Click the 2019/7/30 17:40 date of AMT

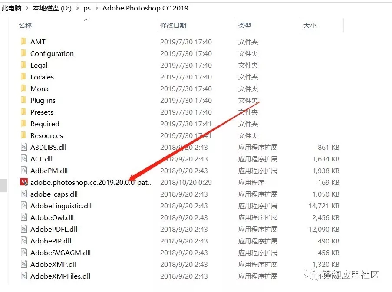coord(186,42)
